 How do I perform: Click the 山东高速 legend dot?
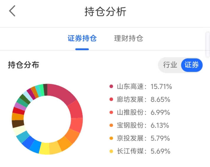(111, 86)
